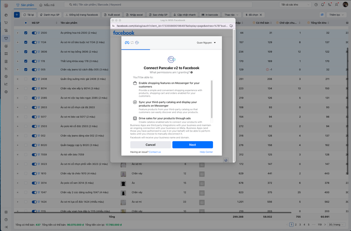
Task: Select the checkbox for product 1047
Action: (x=26, y=192)
